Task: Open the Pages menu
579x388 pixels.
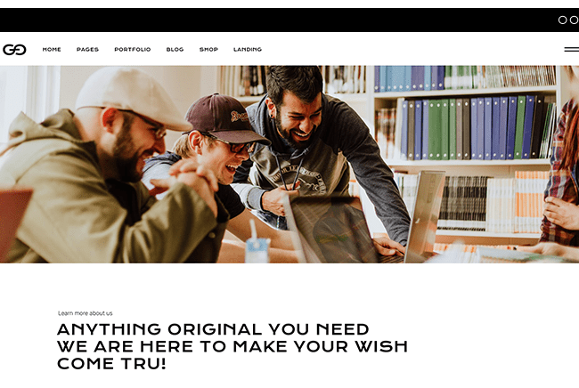Action: coord(87,50)
